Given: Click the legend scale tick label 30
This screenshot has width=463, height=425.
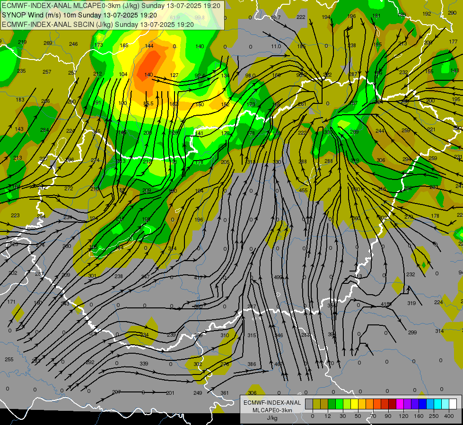Looking at the screenshot, I should tap(343, 416).
